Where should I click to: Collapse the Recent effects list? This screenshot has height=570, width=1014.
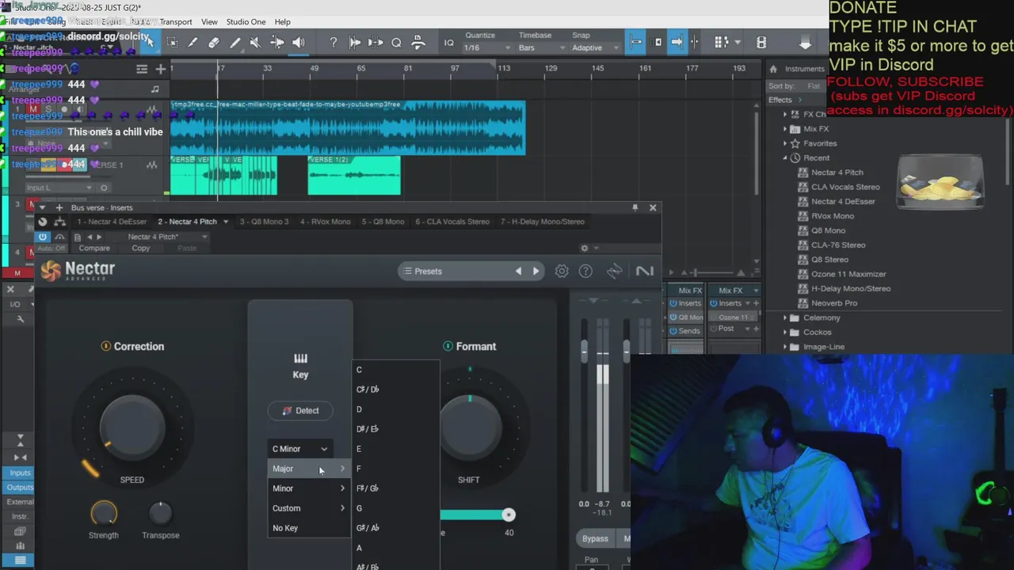point(785,158)
